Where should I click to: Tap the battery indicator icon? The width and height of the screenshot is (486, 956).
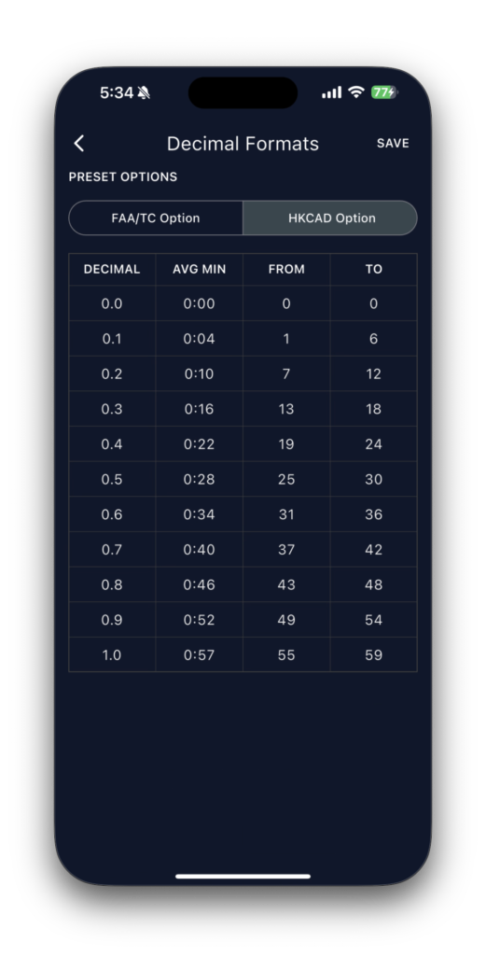[384, 92]
